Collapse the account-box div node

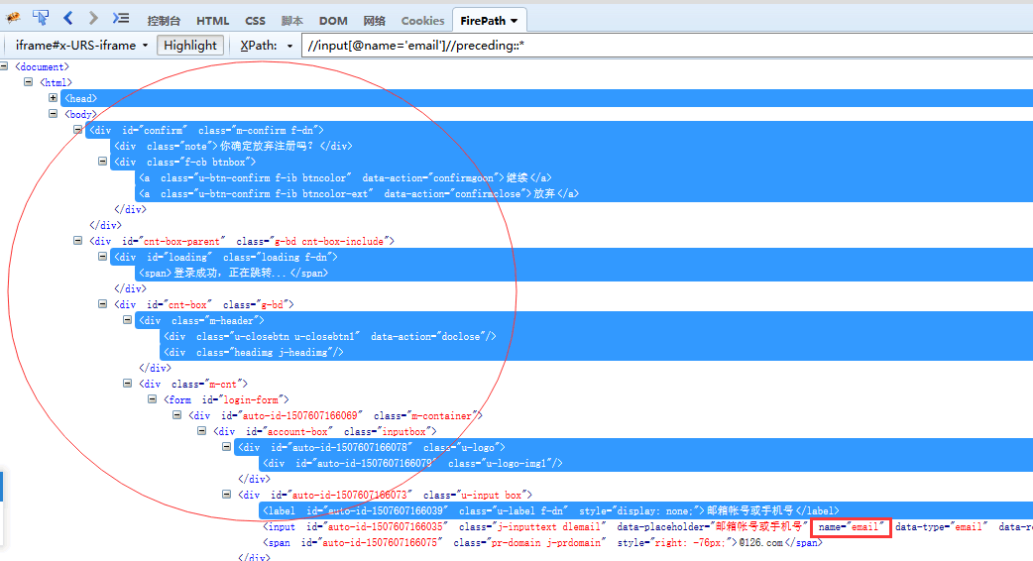point(201,430)
